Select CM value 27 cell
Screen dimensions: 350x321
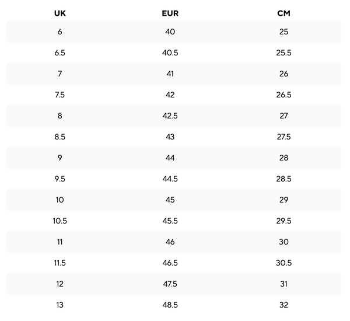pos(283,116)
